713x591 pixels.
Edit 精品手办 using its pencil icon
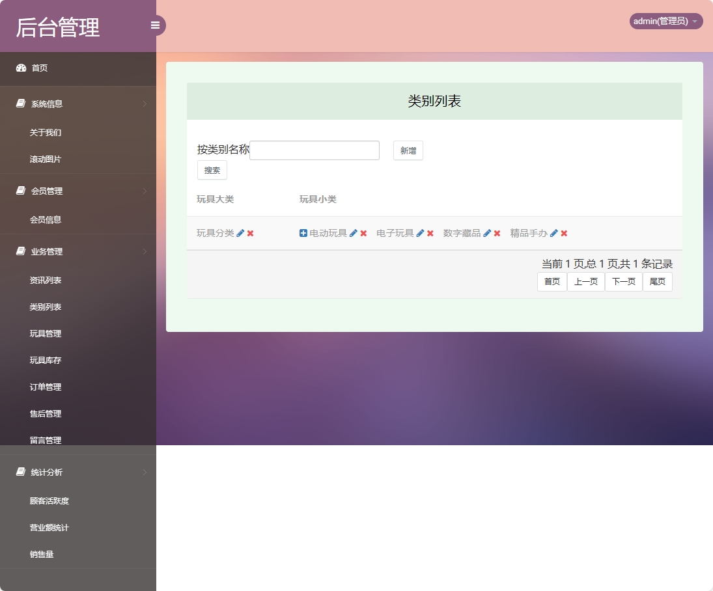coord(553,233)
